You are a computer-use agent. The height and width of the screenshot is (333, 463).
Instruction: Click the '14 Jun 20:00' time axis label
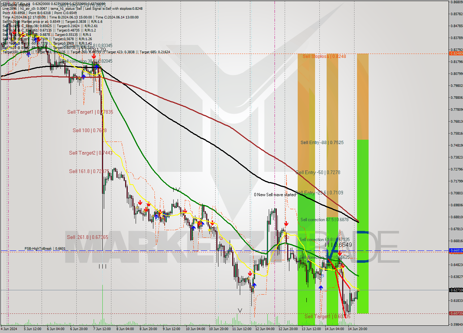click(357, 329)
